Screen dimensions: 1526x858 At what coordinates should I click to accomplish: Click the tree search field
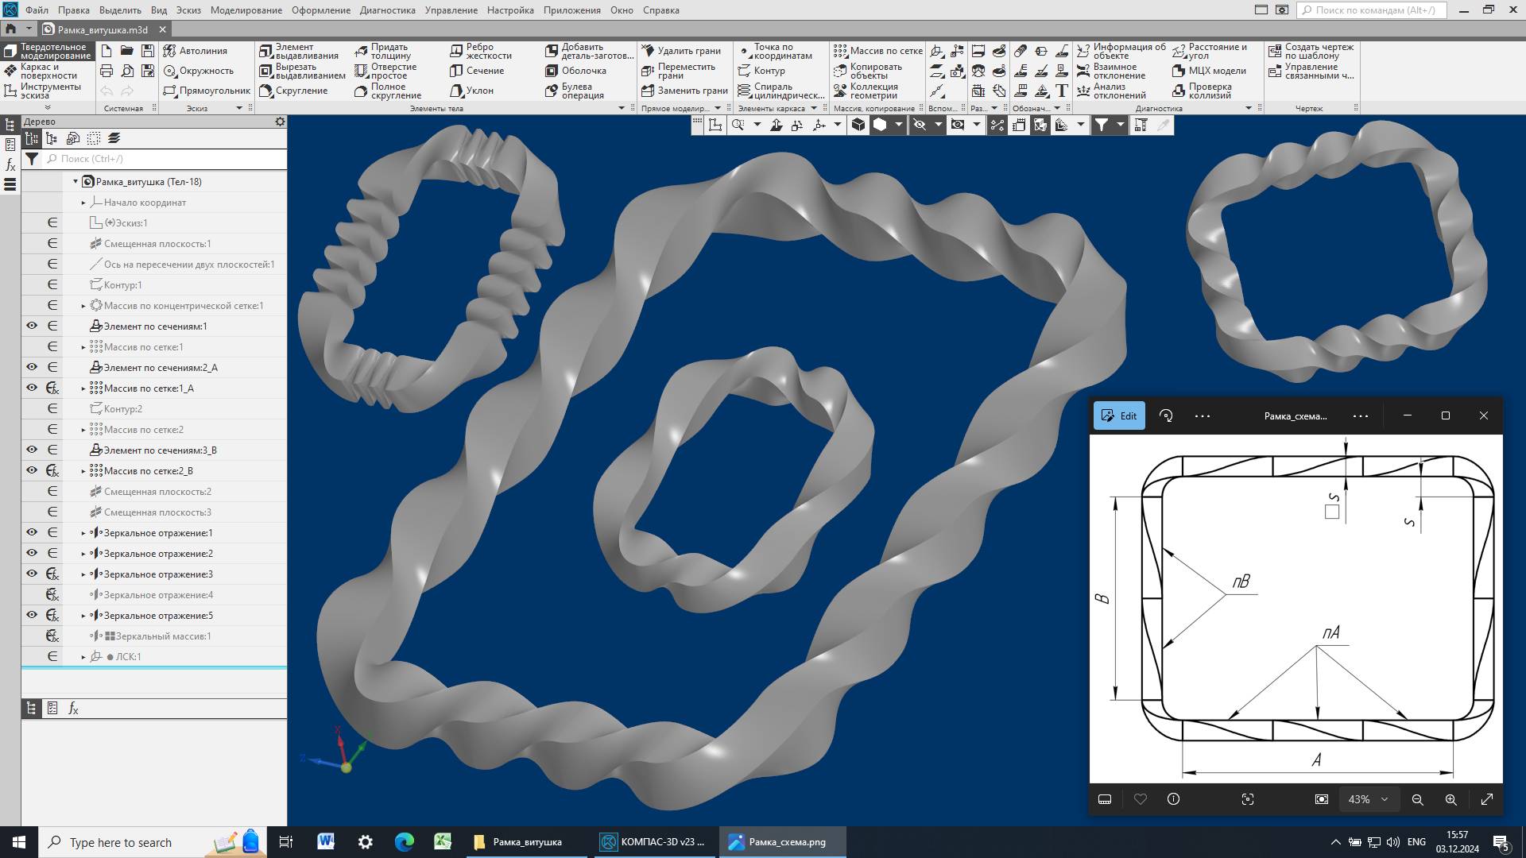(x=165, y=159)
